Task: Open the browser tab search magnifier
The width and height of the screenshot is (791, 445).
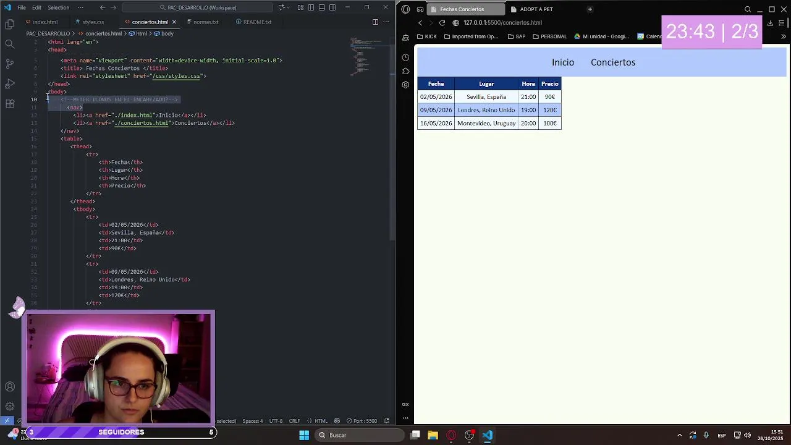Action: (748, 9)
